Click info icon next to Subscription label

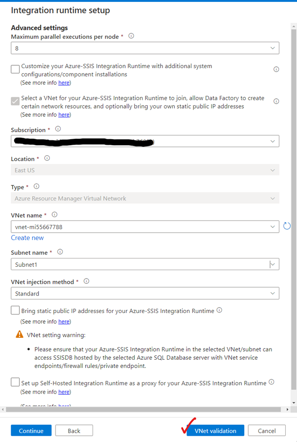coord(58,129)
